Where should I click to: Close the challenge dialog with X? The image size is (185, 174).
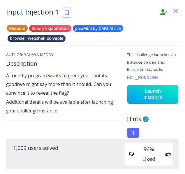(x=175, y=11)
